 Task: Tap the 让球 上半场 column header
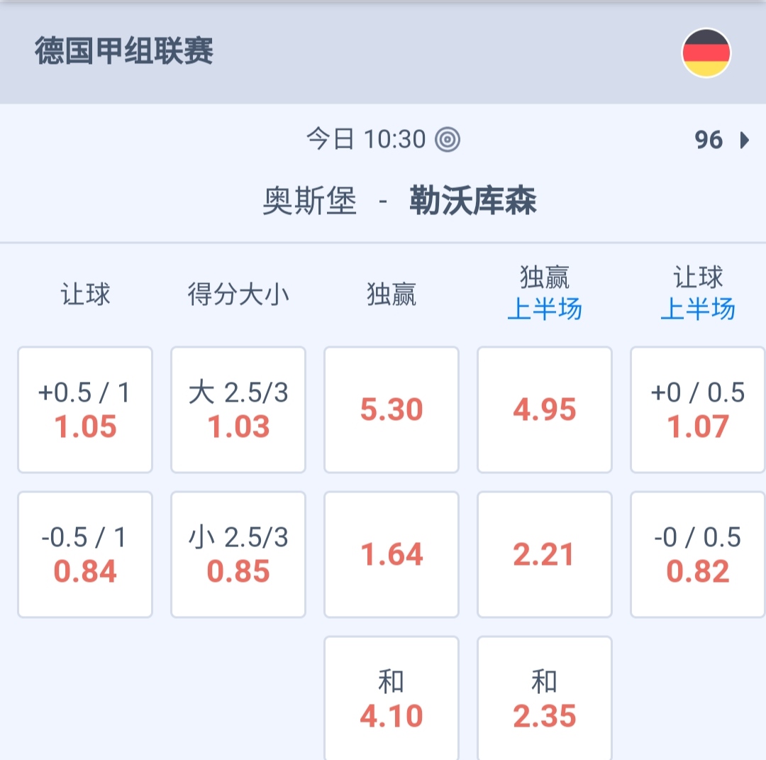tap(698, 294)
